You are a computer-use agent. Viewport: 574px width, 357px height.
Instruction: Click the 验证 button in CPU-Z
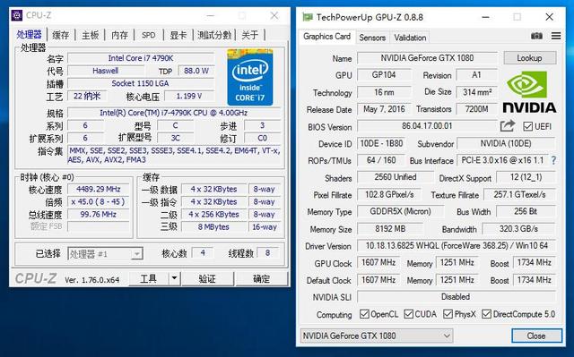[207, 279]
